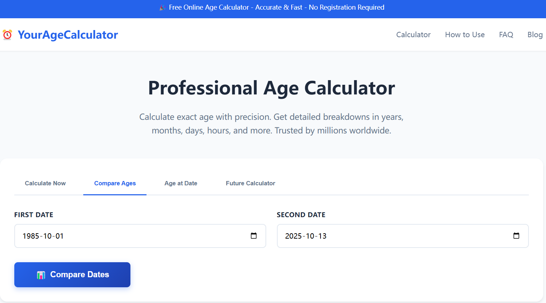Go to the YourAgeCalculator home link
This screenshot has height=303, width=546.
pos(68,35)
